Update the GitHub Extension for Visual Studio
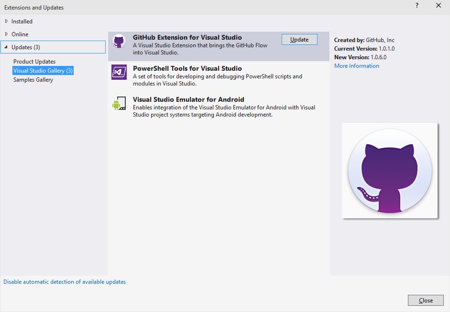The image size is (450, 312). point(299,40)
